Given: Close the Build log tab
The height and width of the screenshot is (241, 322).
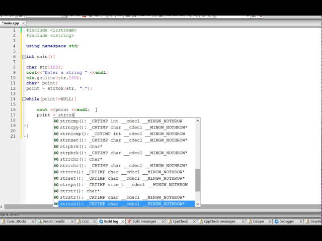Looking at the screenshot, I should tap(123, 221).
